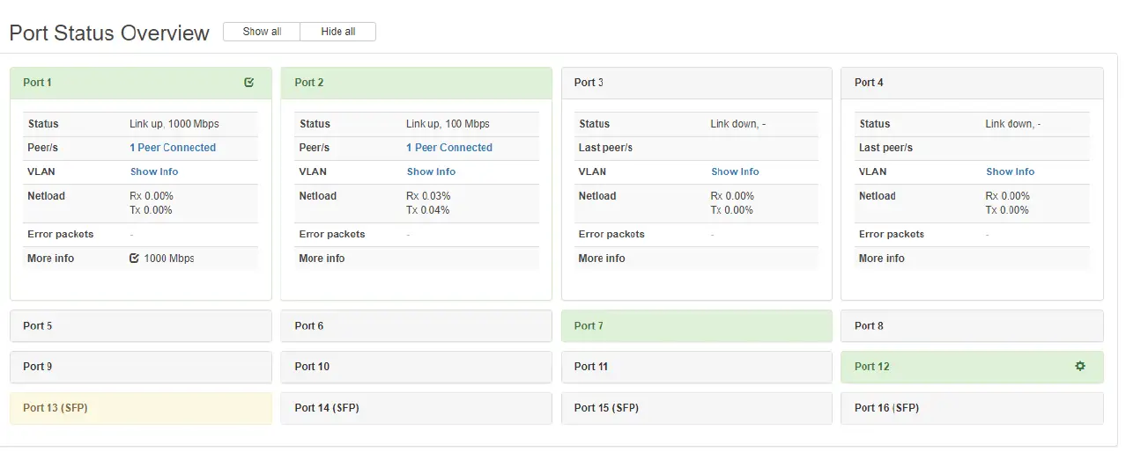Expand the Port 10 panel
Viewport: 1126px width, 452px height.
click(416, 367)
